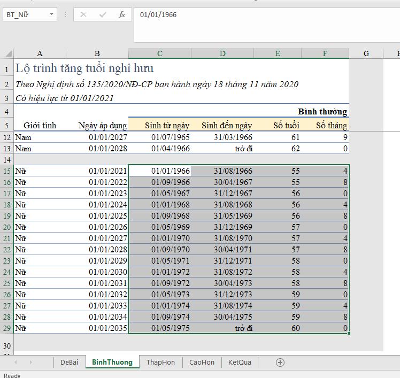Click the cell containing 01/01/2035
Image resolution: width=400 pixels, height=378 pixels.
tap(97, 328)
